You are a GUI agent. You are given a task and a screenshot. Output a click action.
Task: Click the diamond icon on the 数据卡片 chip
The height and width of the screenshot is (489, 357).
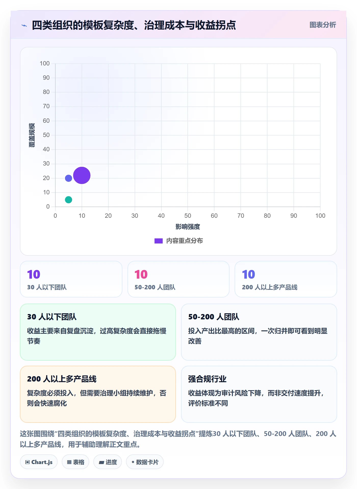tap(133, 462)
